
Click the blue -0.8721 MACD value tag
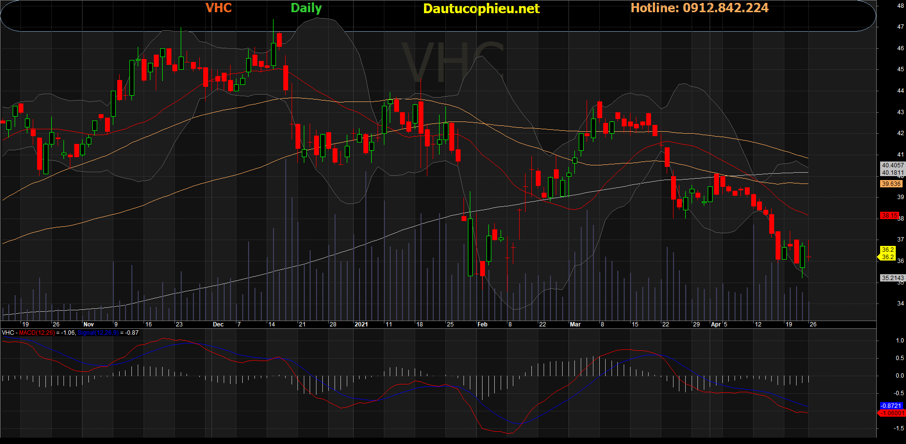tap(891, 405)
